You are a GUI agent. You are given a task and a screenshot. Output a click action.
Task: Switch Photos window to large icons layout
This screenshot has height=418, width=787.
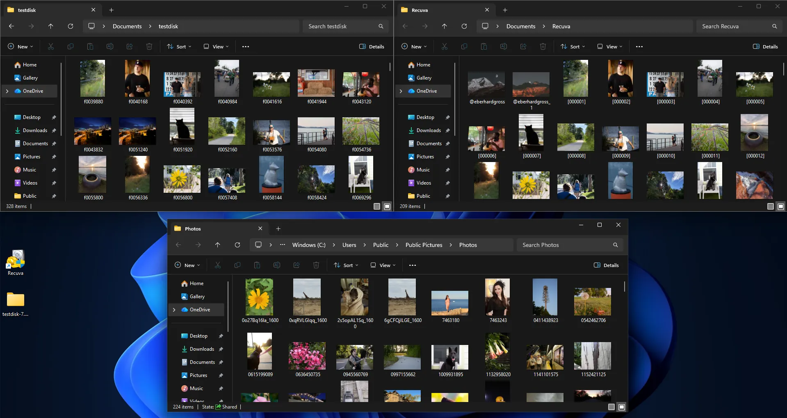[621, 407]
